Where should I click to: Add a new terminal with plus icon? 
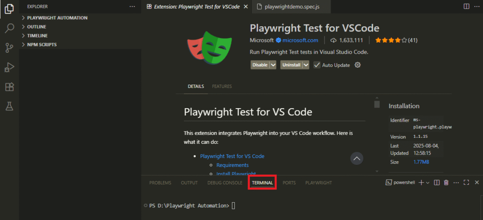point(421,182)
